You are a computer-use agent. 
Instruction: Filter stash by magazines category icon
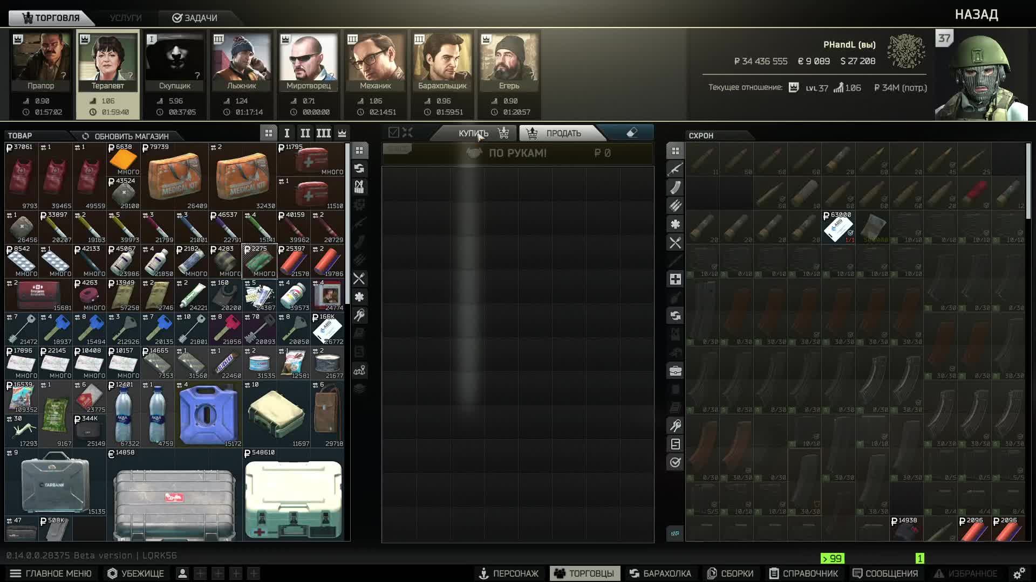675,188
